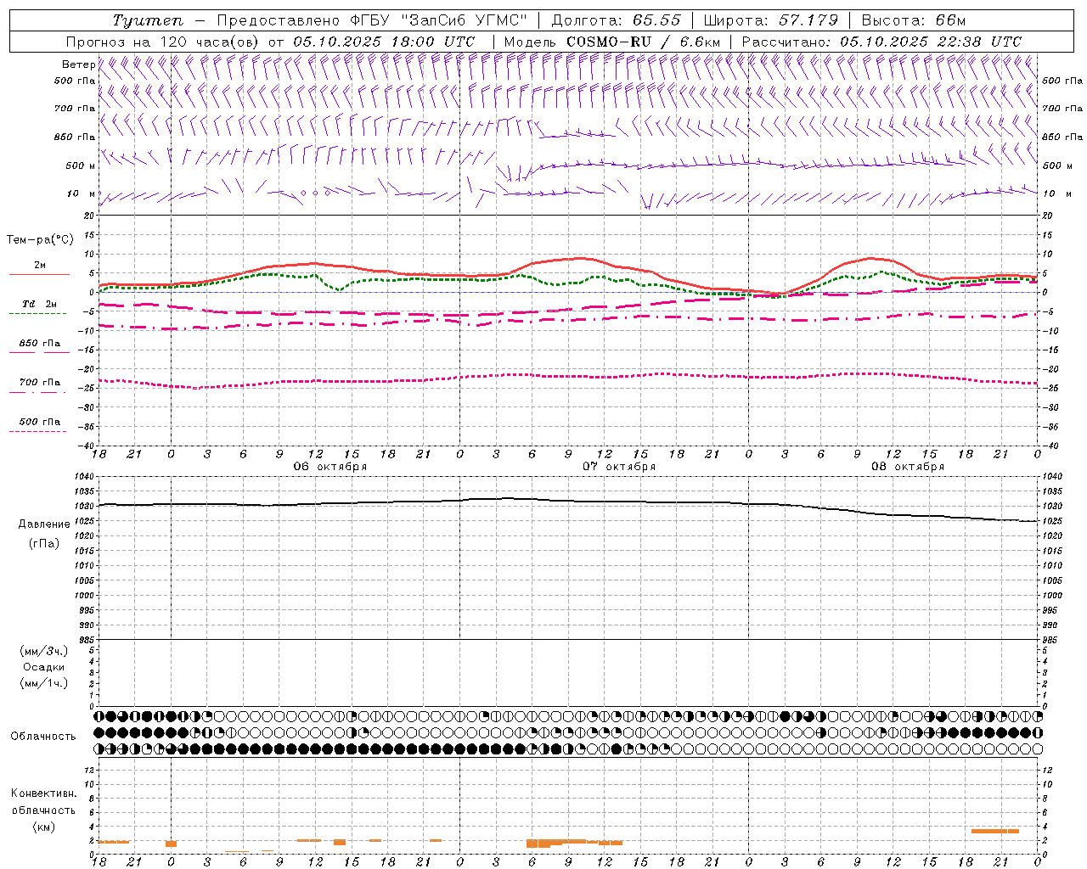Image resolution: width=1087 pixels, height=869 pixels.
Task: Click the (мм/1ч.) precipitation unit label
Action: (44, 683)
